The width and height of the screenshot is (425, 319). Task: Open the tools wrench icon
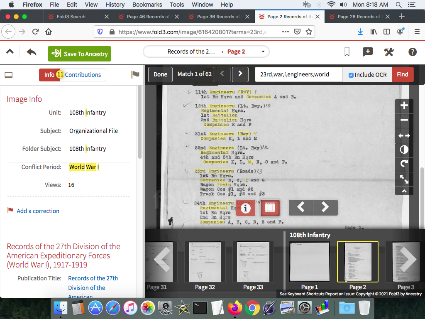(389, 52)
